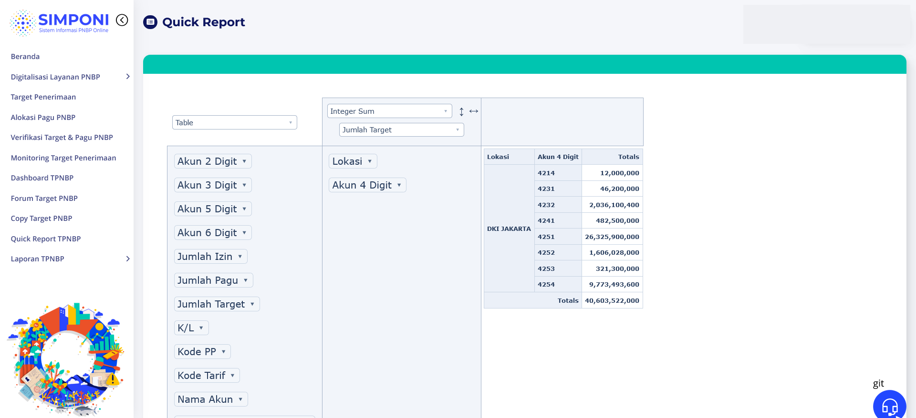The width and height of the screenshot is (916, 418).
Task: Open the headset support chat icon
Action: click(x=889, y=406)
